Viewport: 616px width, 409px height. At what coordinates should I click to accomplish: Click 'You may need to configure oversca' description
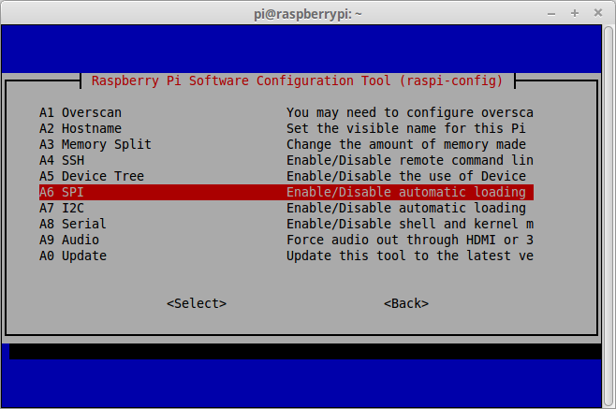[x=410, y=112]
